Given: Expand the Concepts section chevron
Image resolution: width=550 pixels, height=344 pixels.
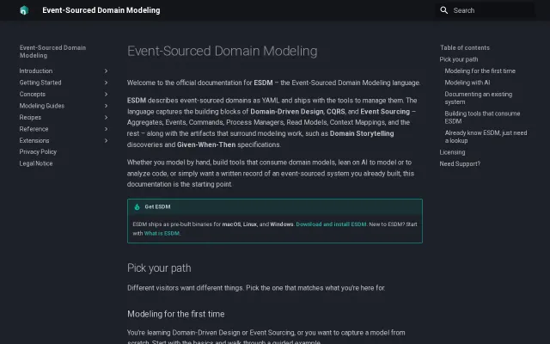Looking at the screenshot, I should pos(106,94).
